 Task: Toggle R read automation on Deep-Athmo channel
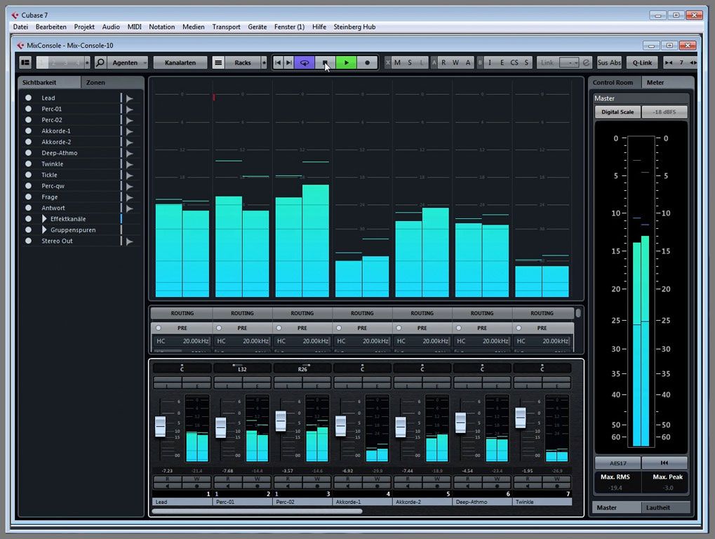[x=467, y=479]
